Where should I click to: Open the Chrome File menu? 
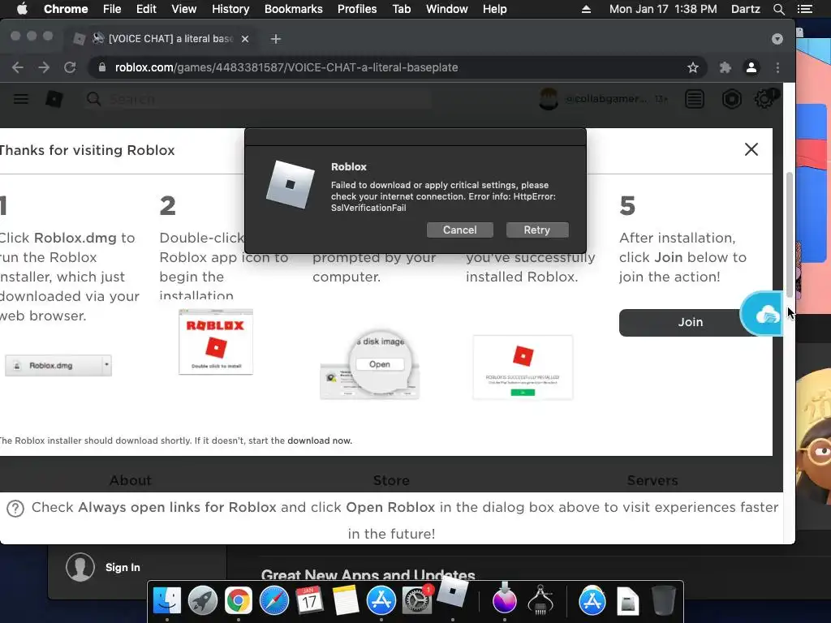(x=112, y=9)
